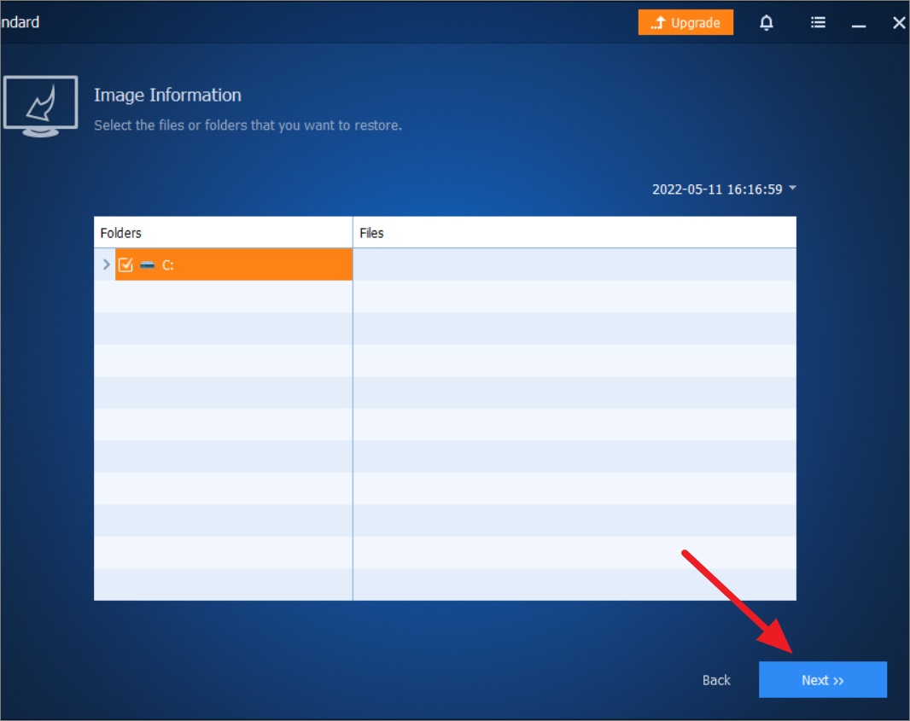Click the orange Upgrade button in title bar
Viewport: 910px width, 721px height.
click(x=685, y=22)
